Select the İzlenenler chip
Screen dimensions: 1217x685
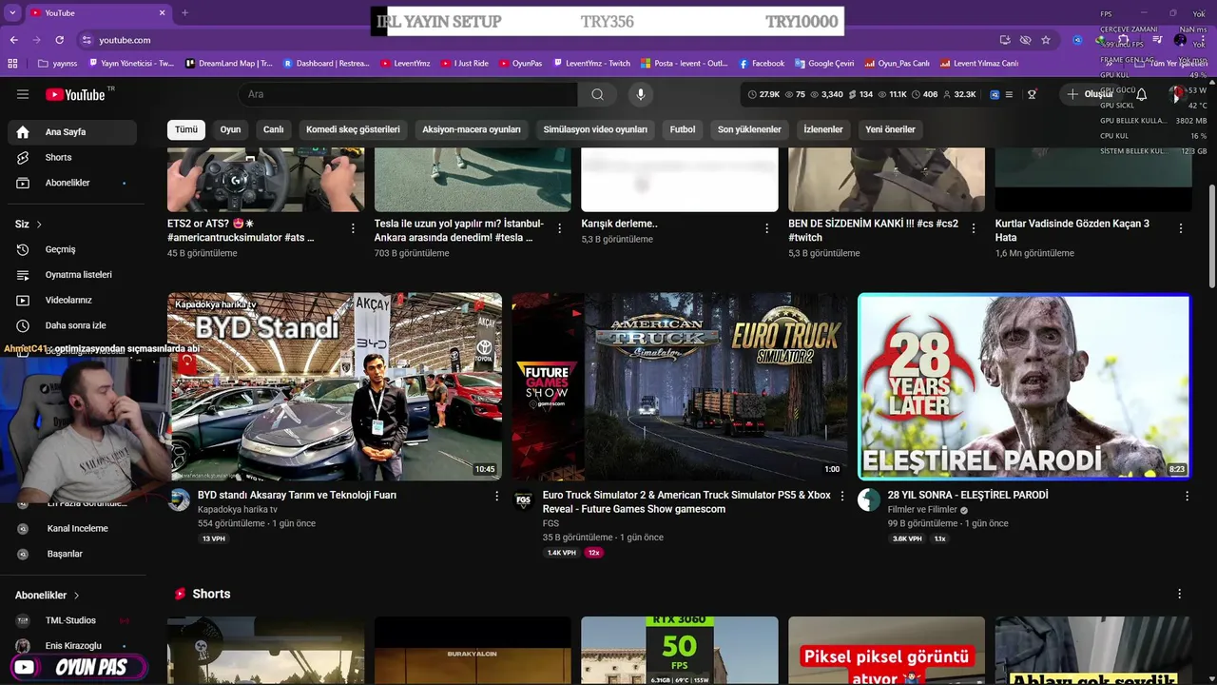coord(823,129)
